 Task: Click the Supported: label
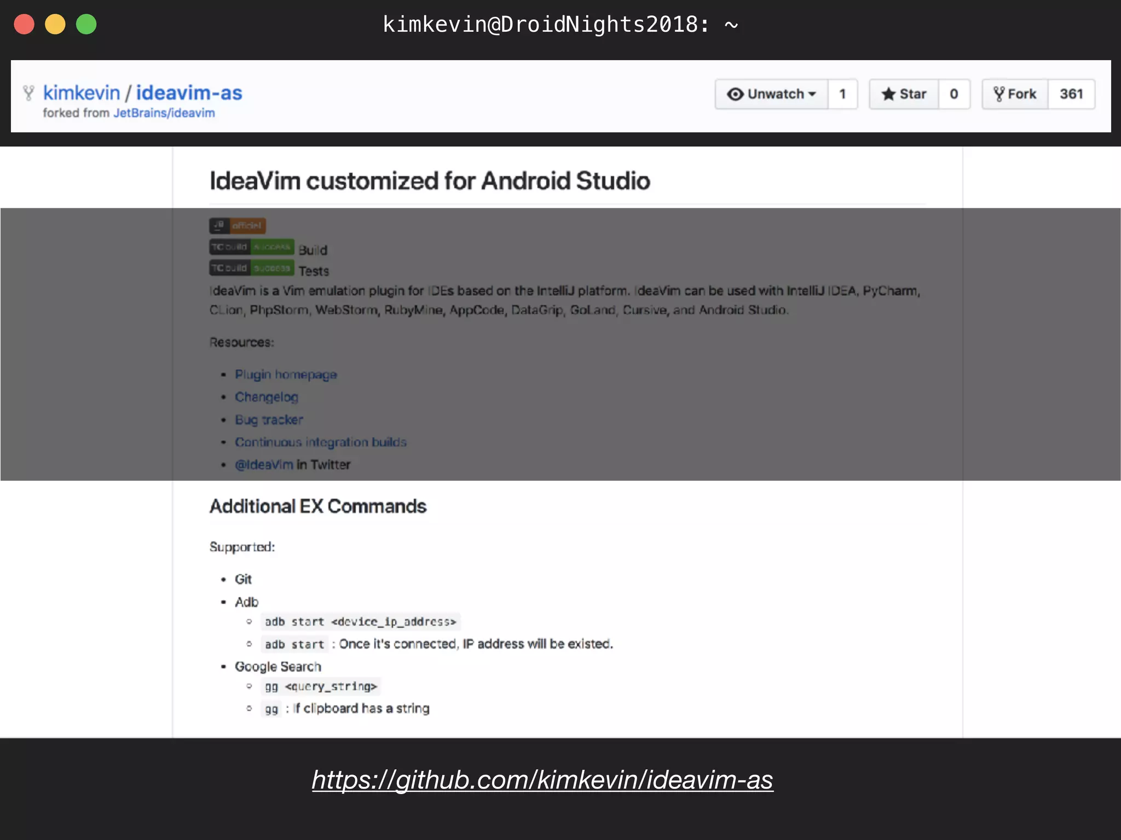(242, 547)
